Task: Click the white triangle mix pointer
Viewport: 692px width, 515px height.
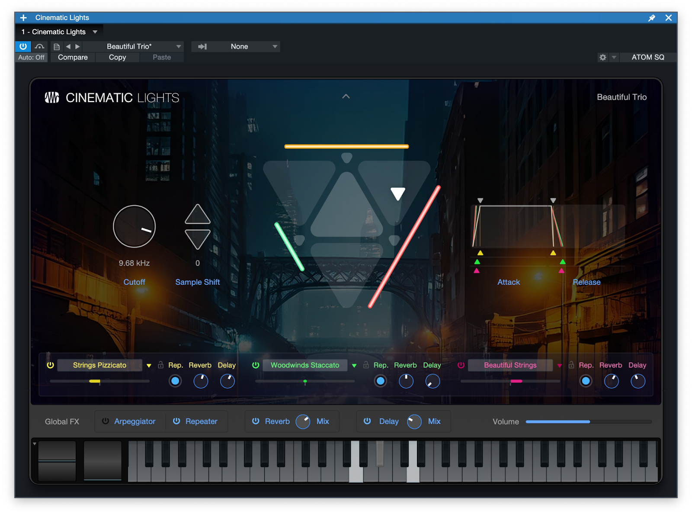Action: [398, 193]
